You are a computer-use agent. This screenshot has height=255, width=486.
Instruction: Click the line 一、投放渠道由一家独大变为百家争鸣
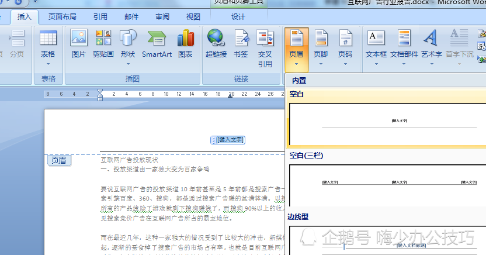coord(155,170)
